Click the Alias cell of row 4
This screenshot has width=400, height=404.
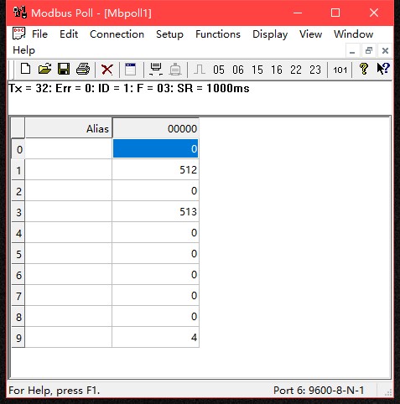[69, 232]
